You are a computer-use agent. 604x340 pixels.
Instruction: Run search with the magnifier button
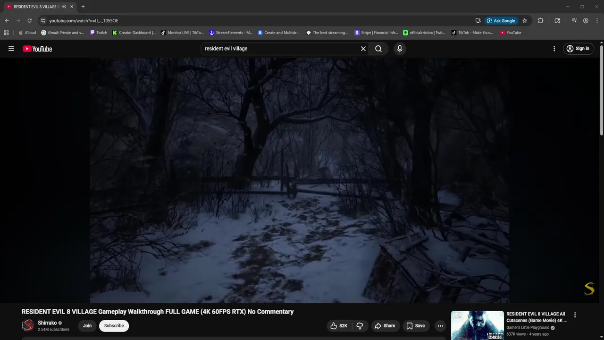click(x=378, y=49)
